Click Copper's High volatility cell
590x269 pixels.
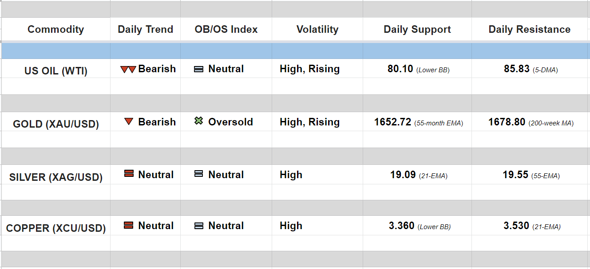pyautogui.click(x=291, y=226)
